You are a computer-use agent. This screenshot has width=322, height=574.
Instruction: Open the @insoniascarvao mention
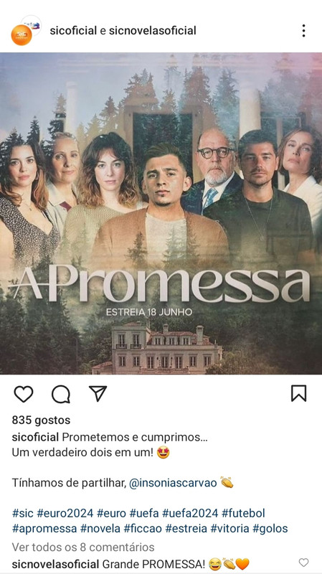[x=173, y=483]
